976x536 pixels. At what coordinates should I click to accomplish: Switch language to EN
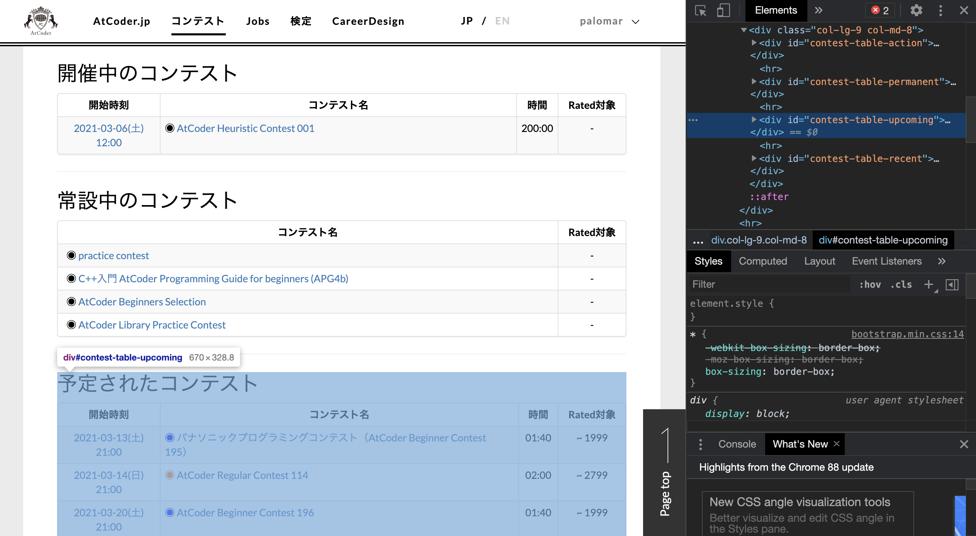coord(502,21)
